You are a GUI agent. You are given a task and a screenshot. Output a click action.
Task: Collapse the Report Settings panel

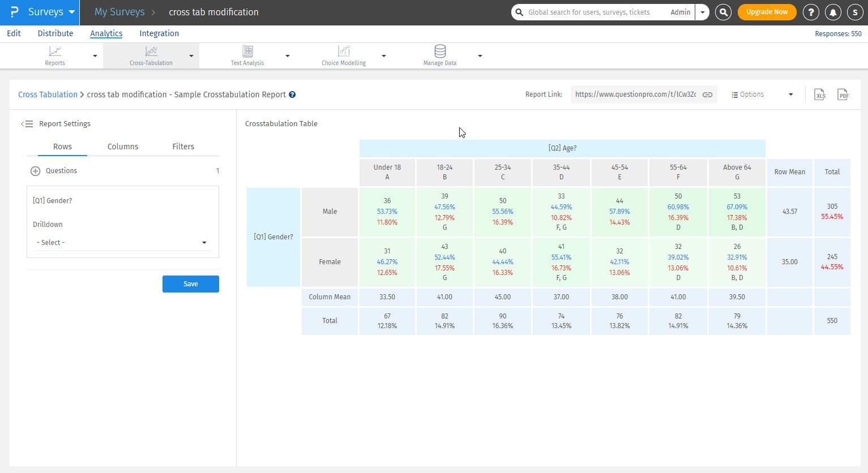click(x=27, y=124)
